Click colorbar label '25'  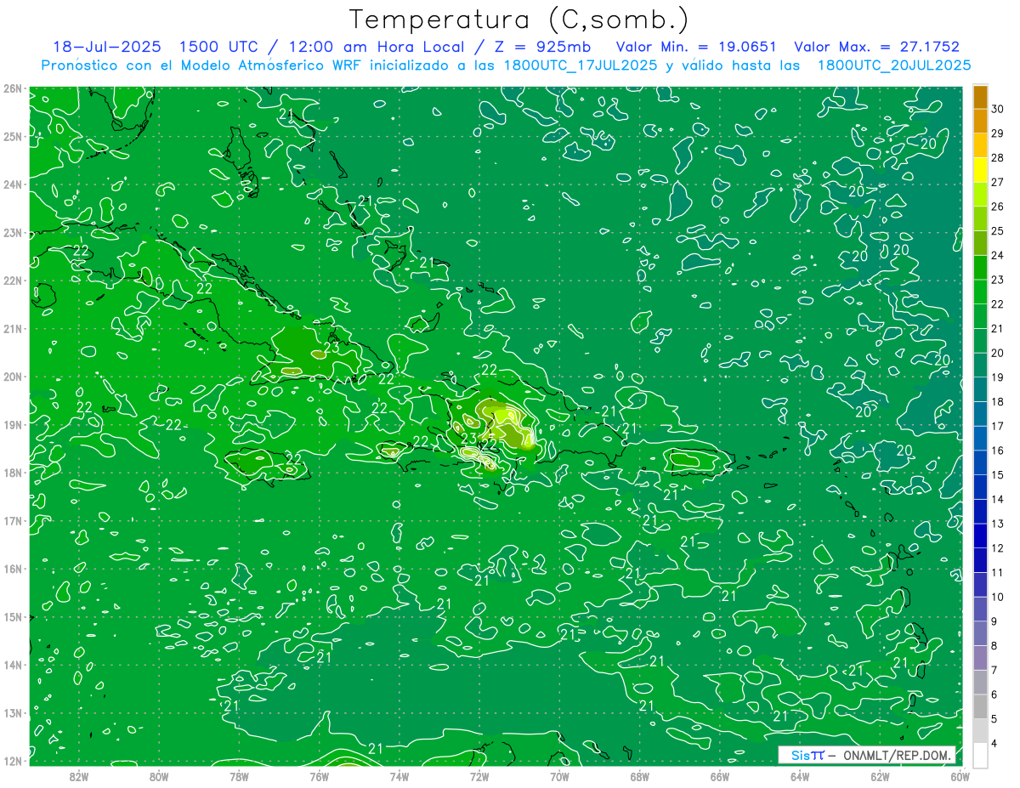pyautogui.click(x=999, y=231)
